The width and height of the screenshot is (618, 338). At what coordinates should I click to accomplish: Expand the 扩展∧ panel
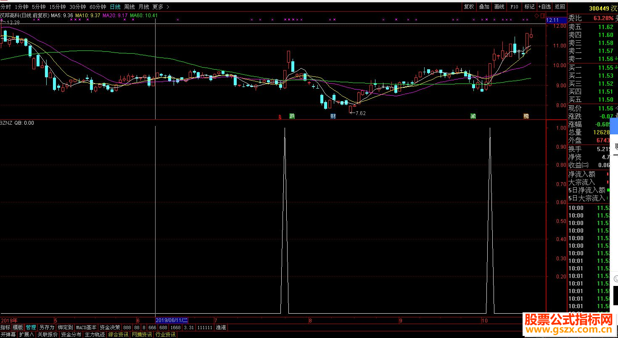26,335
